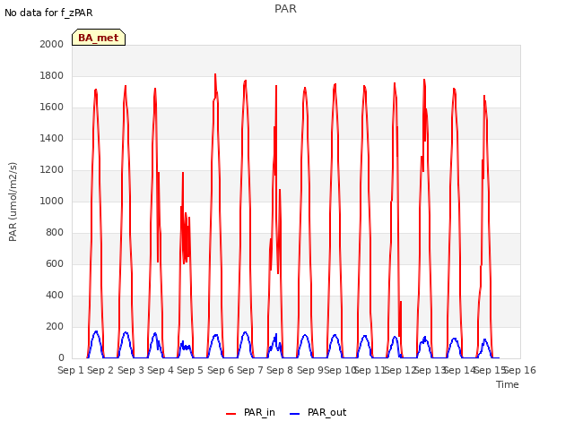Click the Time x-axis label
This screenshot has width=574, height=430.
tap(508, 384)
